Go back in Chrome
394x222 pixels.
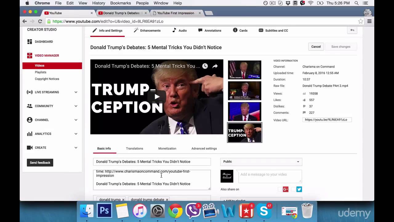(25, 21)
